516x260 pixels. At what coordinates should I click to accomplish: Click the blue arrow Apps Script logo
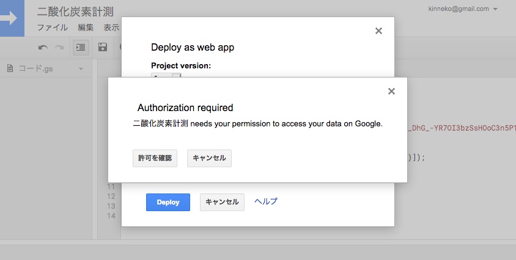point(12,18)
